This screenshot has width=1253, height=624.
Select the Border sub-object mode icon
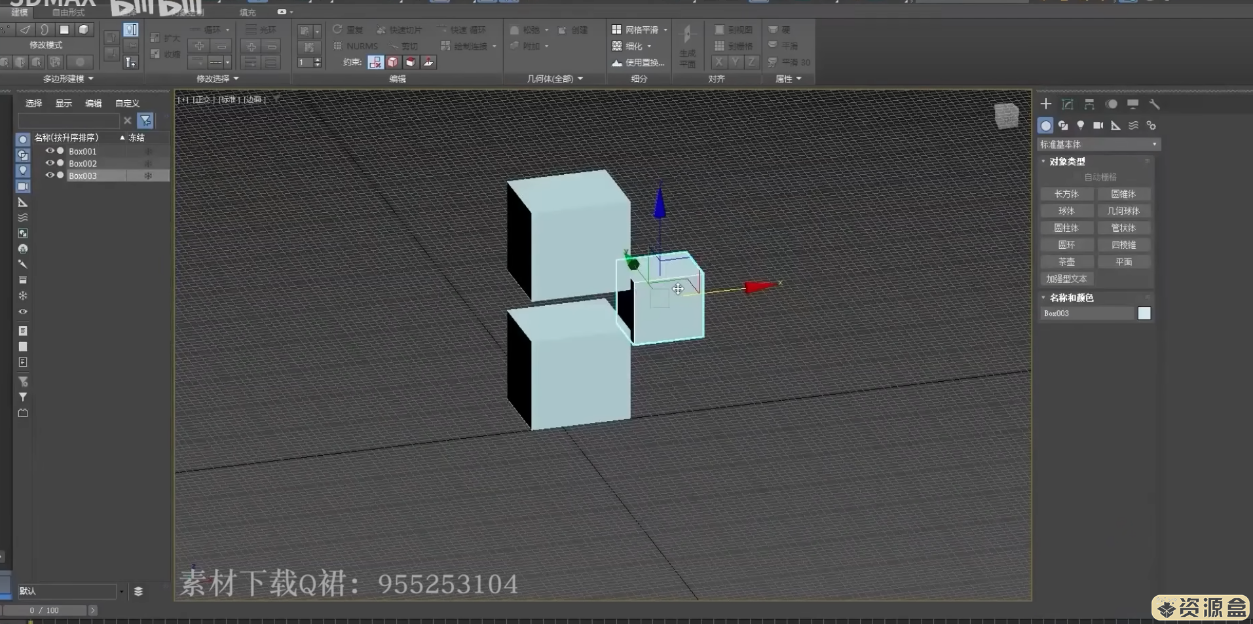45,29
